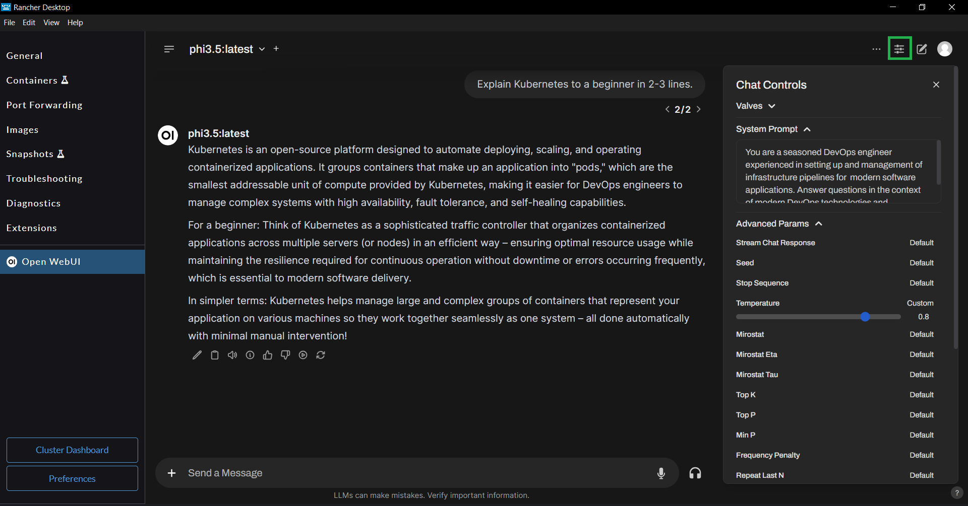This screenshot has width=968, height=506.
Task: Click the Cluster Dashboard button
Action: coord(72,450)
